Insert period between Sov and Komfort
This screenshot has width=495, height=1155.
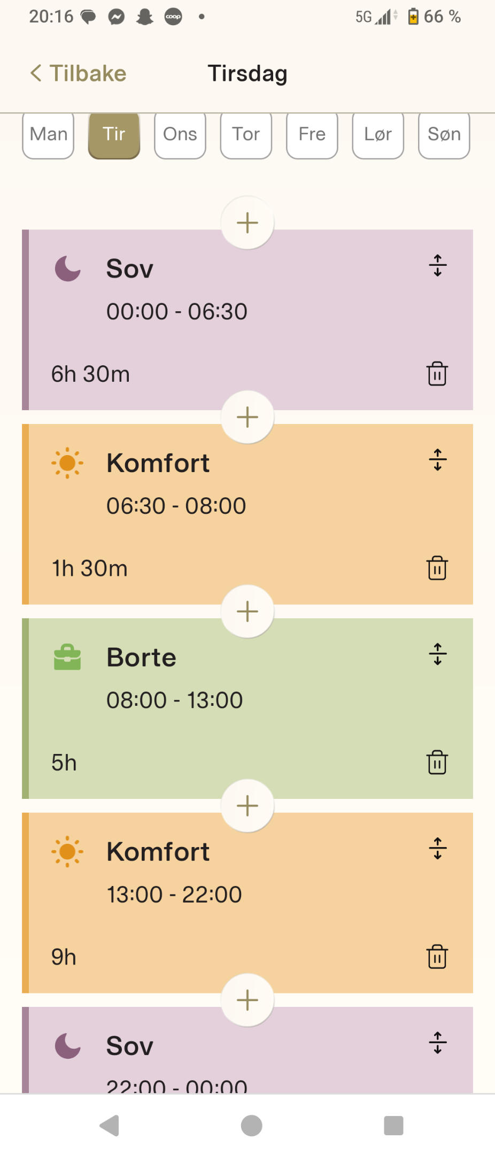[247, 417]
